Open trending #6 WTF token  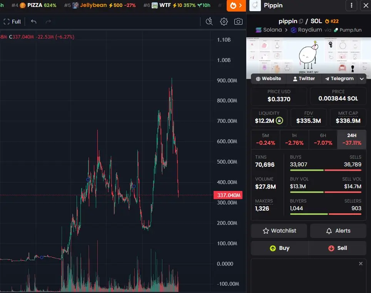177,5
